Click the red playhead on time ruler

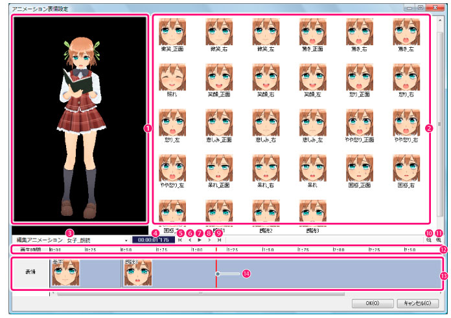coord(216,249)
